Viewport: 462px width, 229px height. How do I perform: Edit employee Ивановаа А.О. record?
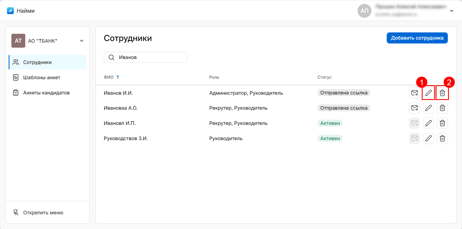pyautogui.click(x=428, y=108)
